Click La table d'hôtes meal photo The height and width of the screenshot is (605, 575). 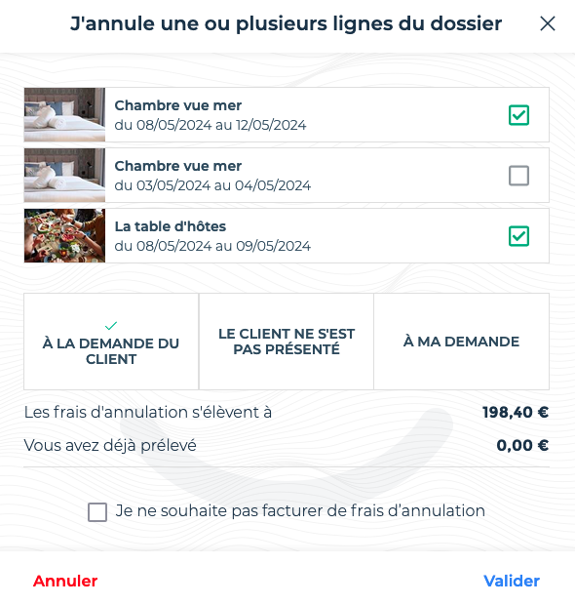click(x=64, y=236)
